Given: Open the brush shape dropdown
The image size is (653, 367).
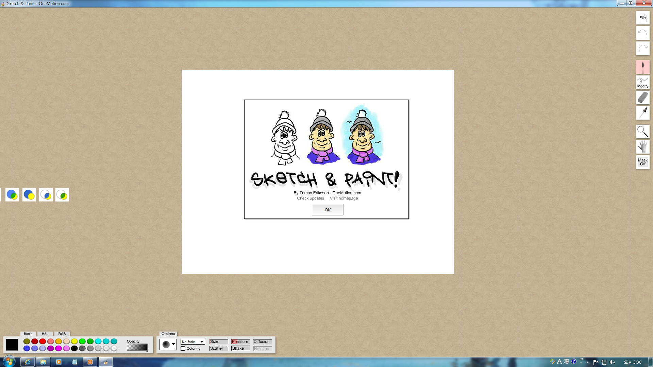Looking at the screenshot, I should point(168,345).
